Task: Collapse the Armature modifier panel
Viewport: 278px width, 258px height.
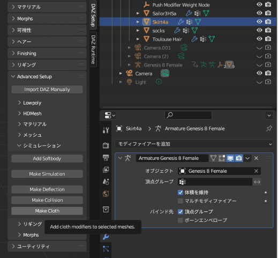Action: (x=120, y=158)
